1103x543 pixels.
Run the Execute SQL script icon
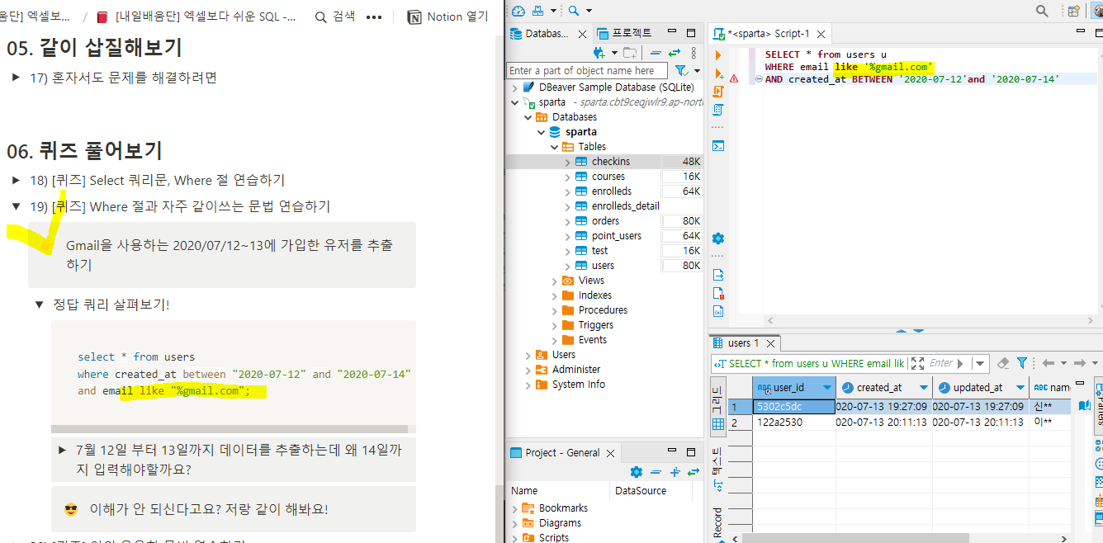[717, 92]
